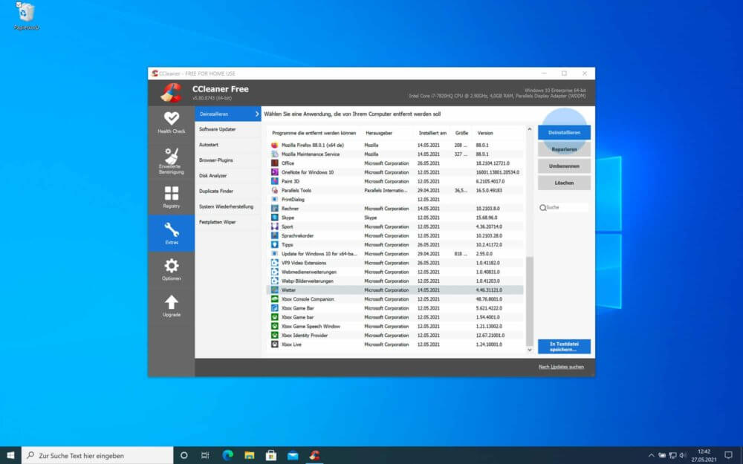Open the Health Check section
Image resolution: width=743 pixels, height=464 pixels.
click(x=171, y=122)
